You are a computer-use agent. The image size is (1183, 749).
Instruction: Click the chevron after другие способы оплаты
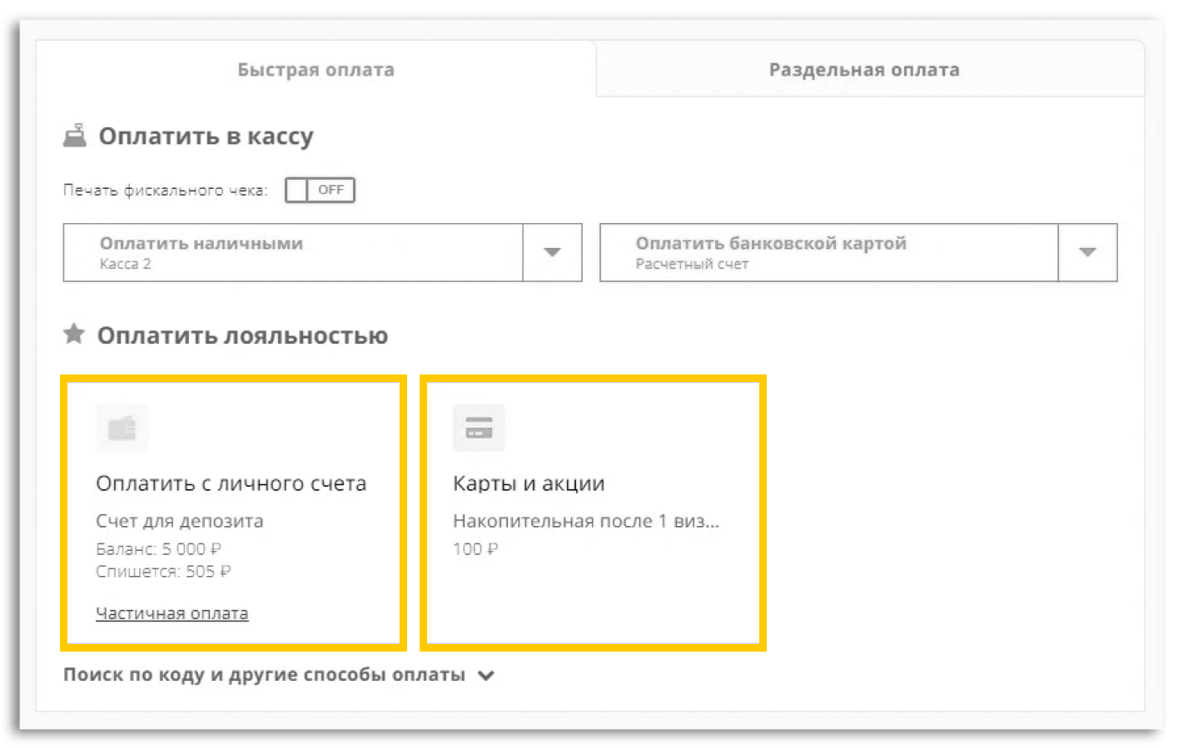click(486, 676)
